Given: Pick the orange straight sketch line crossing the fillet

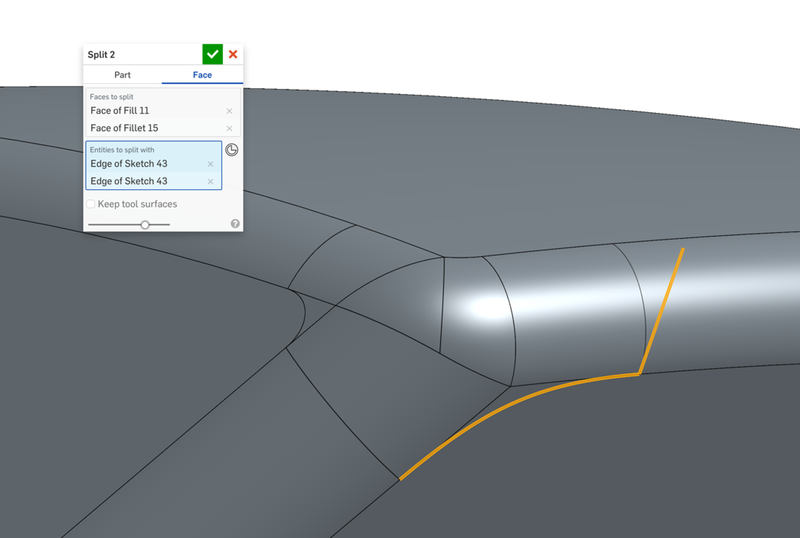Looking at the screenshot, I should pyautogui.click(x=661, y=310).
